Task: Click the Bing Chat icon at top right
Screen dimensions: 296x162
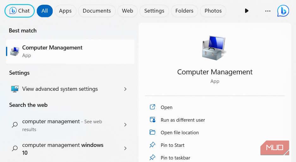Action: pyautogui.click(x=283, y=11)
